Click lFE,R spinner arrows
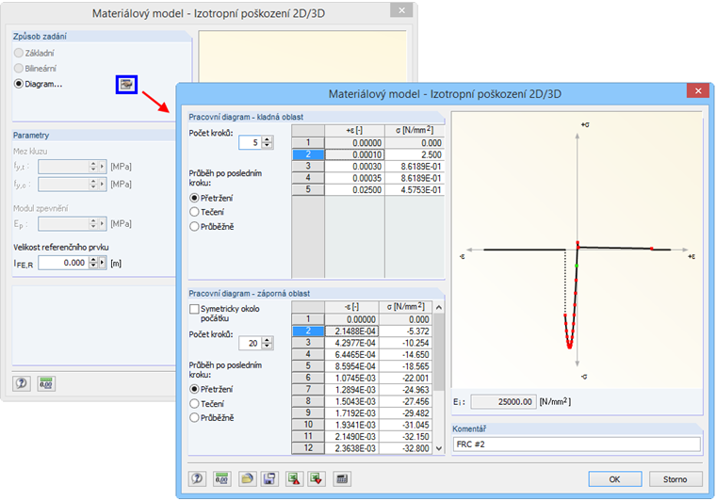716x501 pixels. pos(93,263)
